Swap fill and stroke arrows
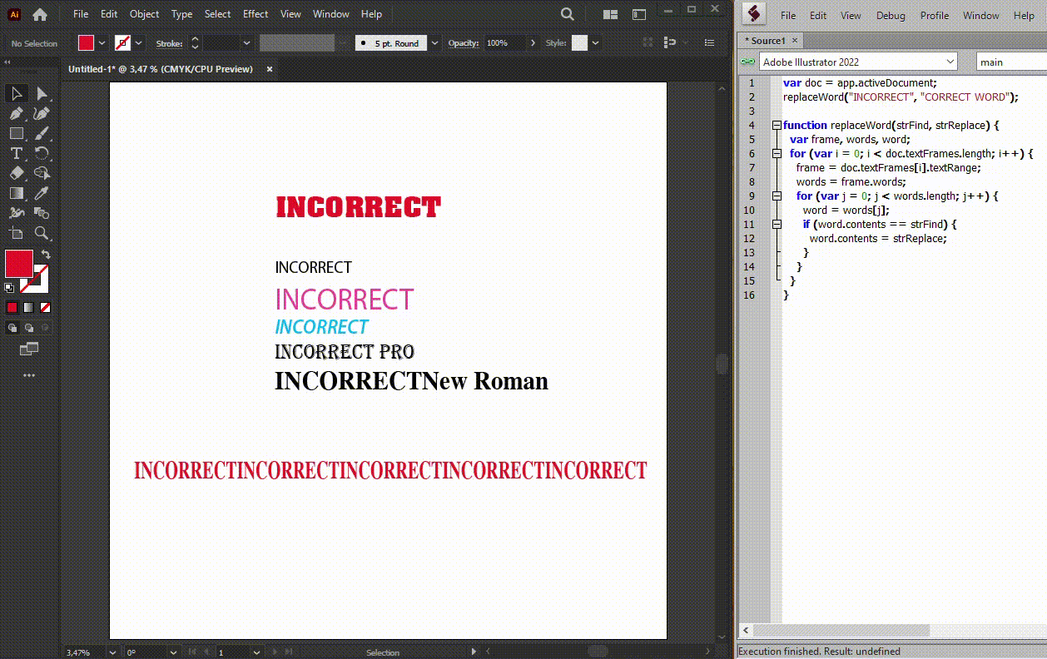The width and height of the screenshot is (1047, 659). coord(46,255)
